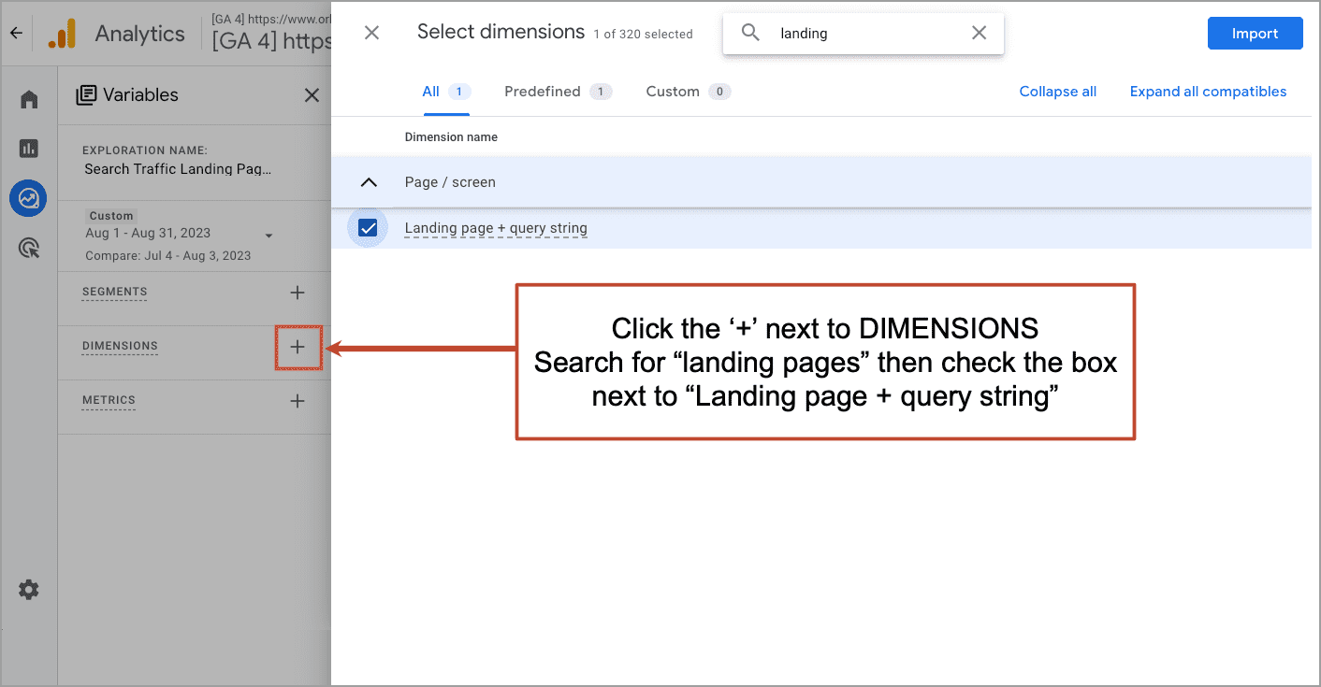Clear the search field using the X icon
The image size is (1321, 687).
(979, 33)
